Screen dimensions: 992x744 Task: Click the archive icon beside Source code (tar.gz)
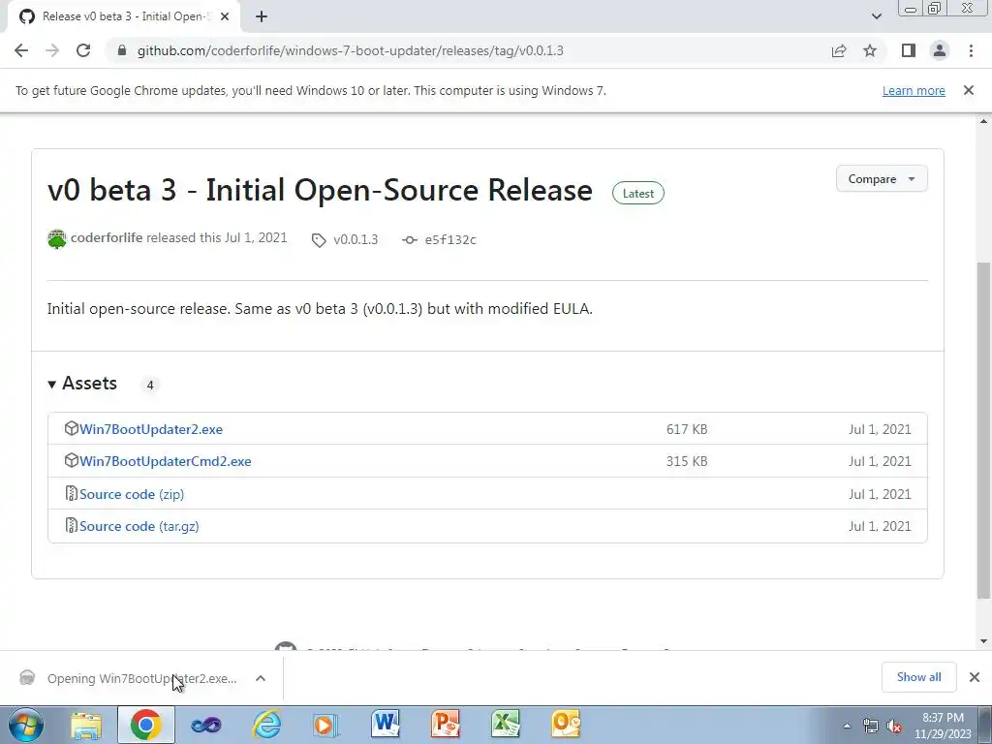(x=71, y=526)
